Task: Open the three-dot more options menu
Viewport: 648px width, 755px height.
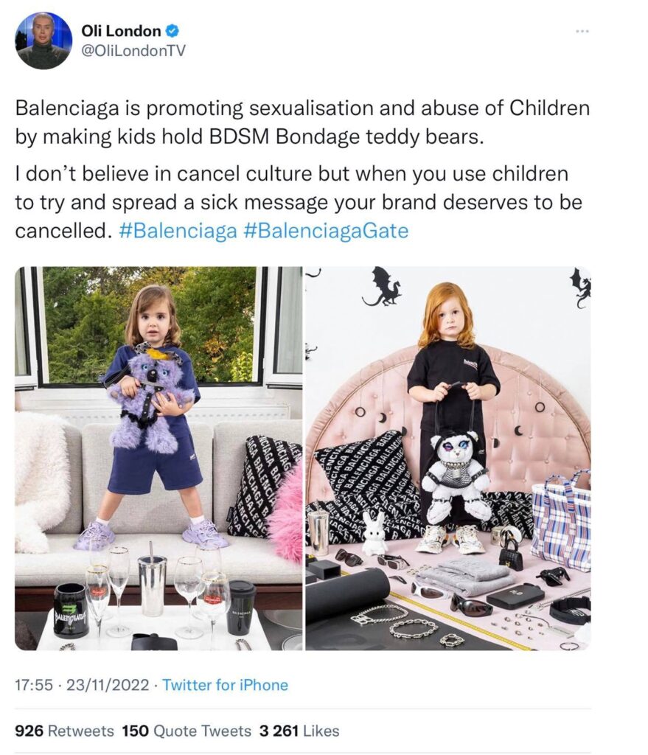Action: (x=582, y=31)
